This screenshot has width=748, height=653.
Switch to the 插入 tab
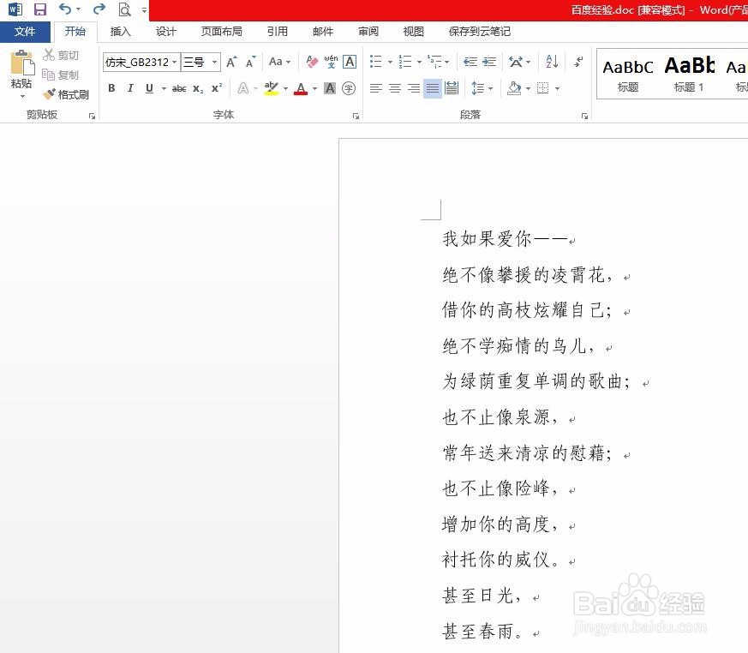pos(120,32)
